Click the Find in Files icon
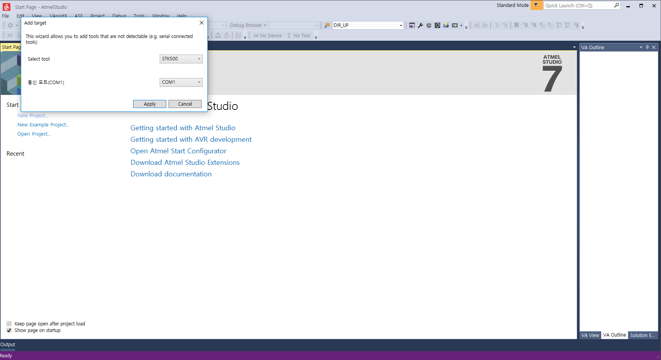Viewport: 661px width, 360px height. coord(327,25)
